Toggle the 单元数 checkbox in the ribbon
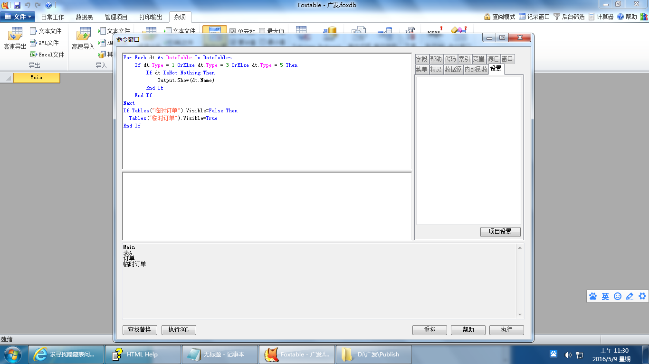The image size is (649, 364). pyautogui.click(x=232, y=31)
